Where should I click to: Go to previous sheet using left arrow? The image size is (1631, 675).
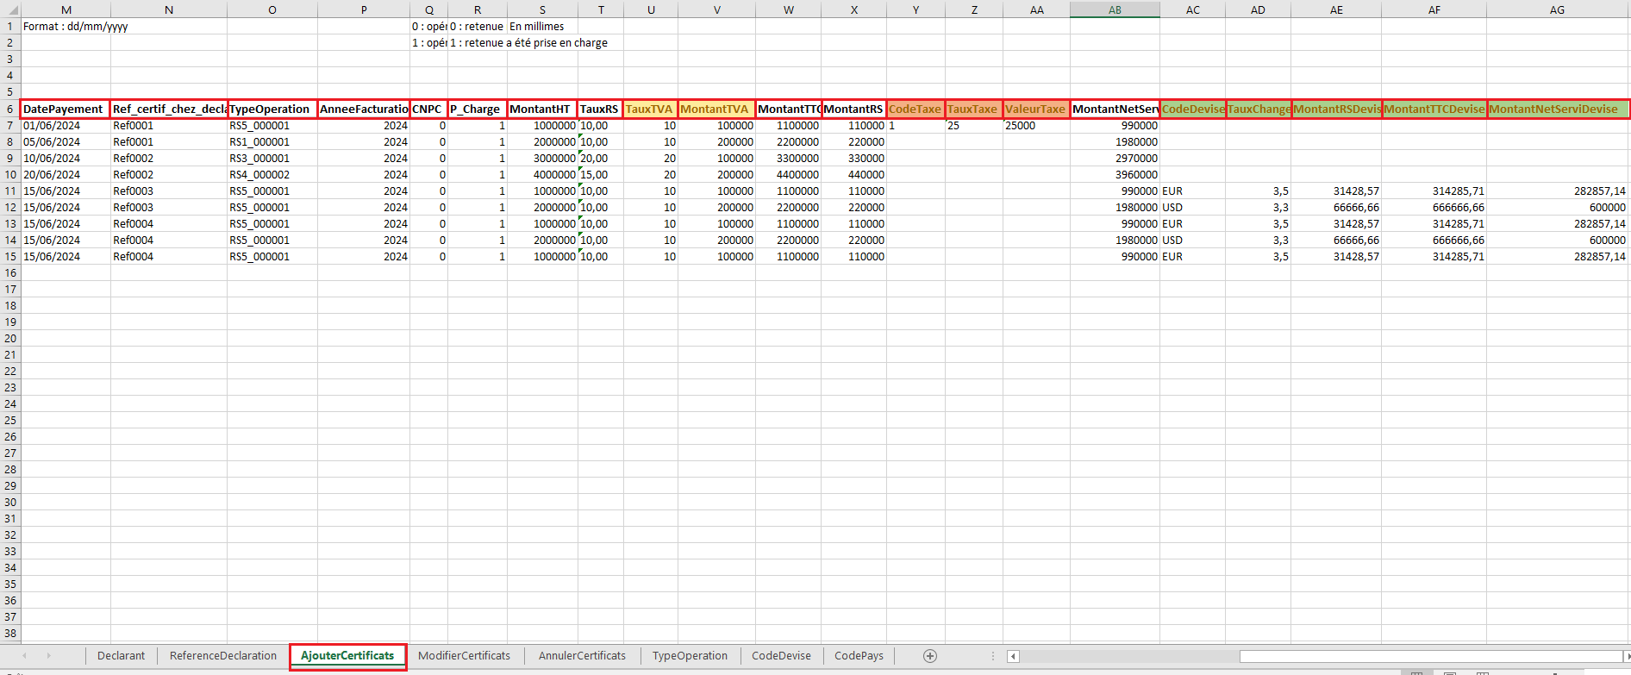[24, 656]
